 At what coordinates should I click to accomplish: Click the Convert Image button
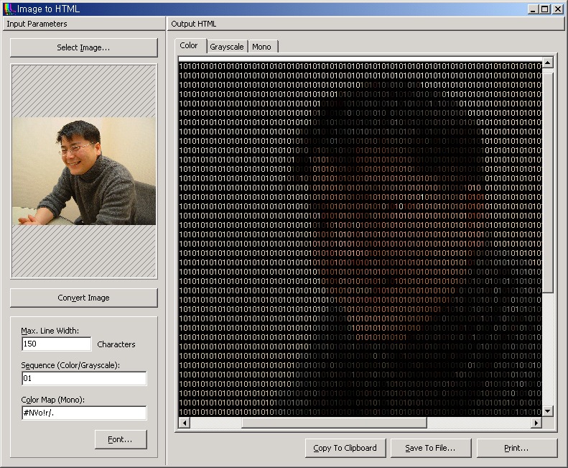[83, 298]
